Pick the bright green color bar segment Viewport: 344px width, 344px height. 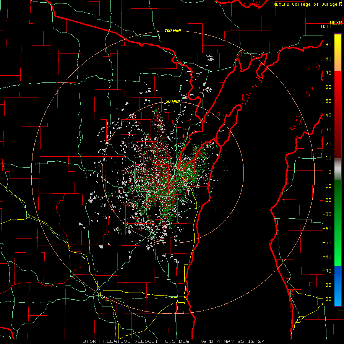coord(338,248)
